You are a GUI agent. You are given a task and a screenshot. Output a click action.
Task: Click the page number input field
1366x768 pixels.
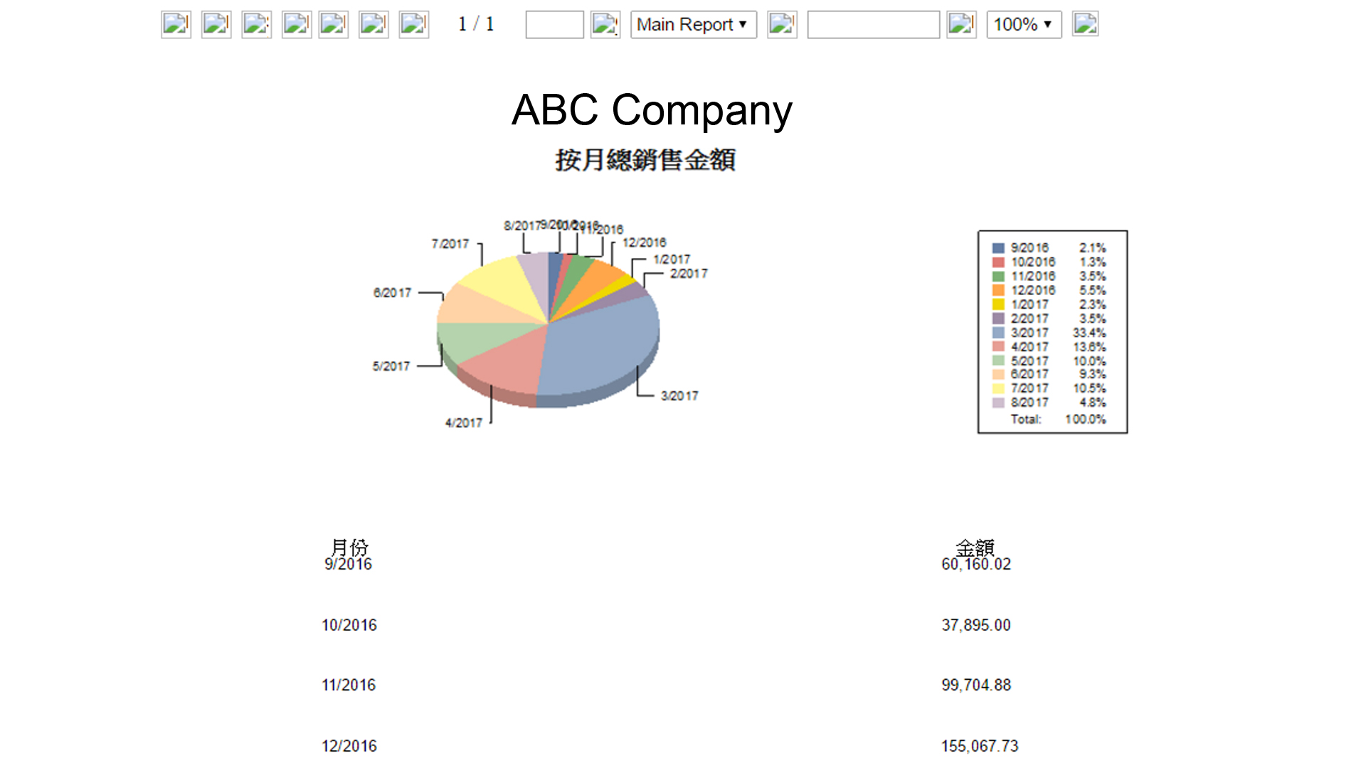pyautogui.click(x=554, y=24)
